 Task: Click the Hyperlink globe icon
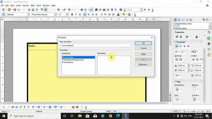tap(82, 10)
